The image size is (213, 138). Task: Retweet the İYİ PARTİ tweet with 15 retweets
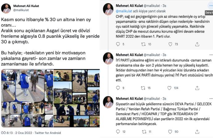(x=143, y=88)
